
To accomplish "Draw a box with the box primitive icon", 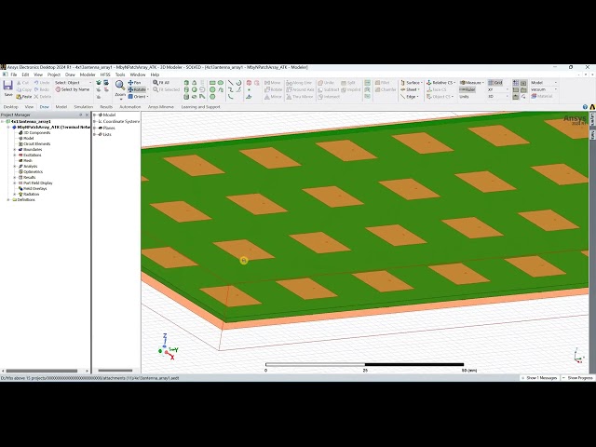I will click(x=186, y=83).
